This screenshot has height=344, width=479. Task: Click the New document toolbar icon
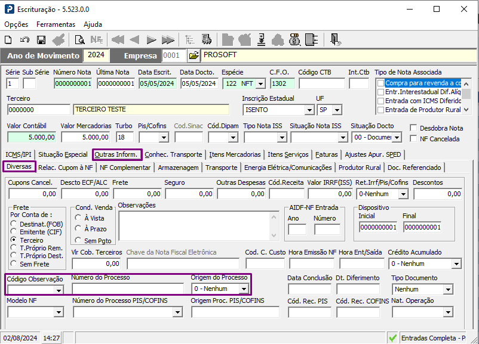point(8,40)
